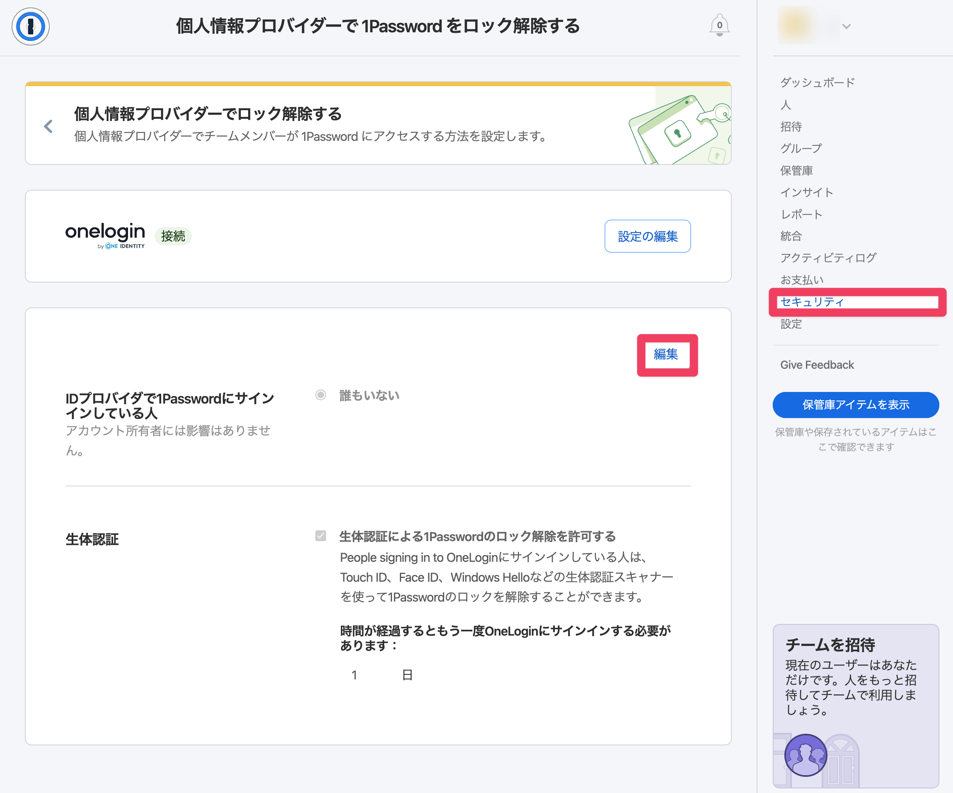Open 統合 in the sidebar
This screenshot has height=793, width=953.
(791, 236)
